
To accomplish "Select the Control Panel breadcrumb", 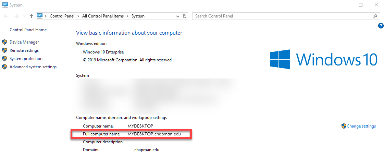I will 62,16.
